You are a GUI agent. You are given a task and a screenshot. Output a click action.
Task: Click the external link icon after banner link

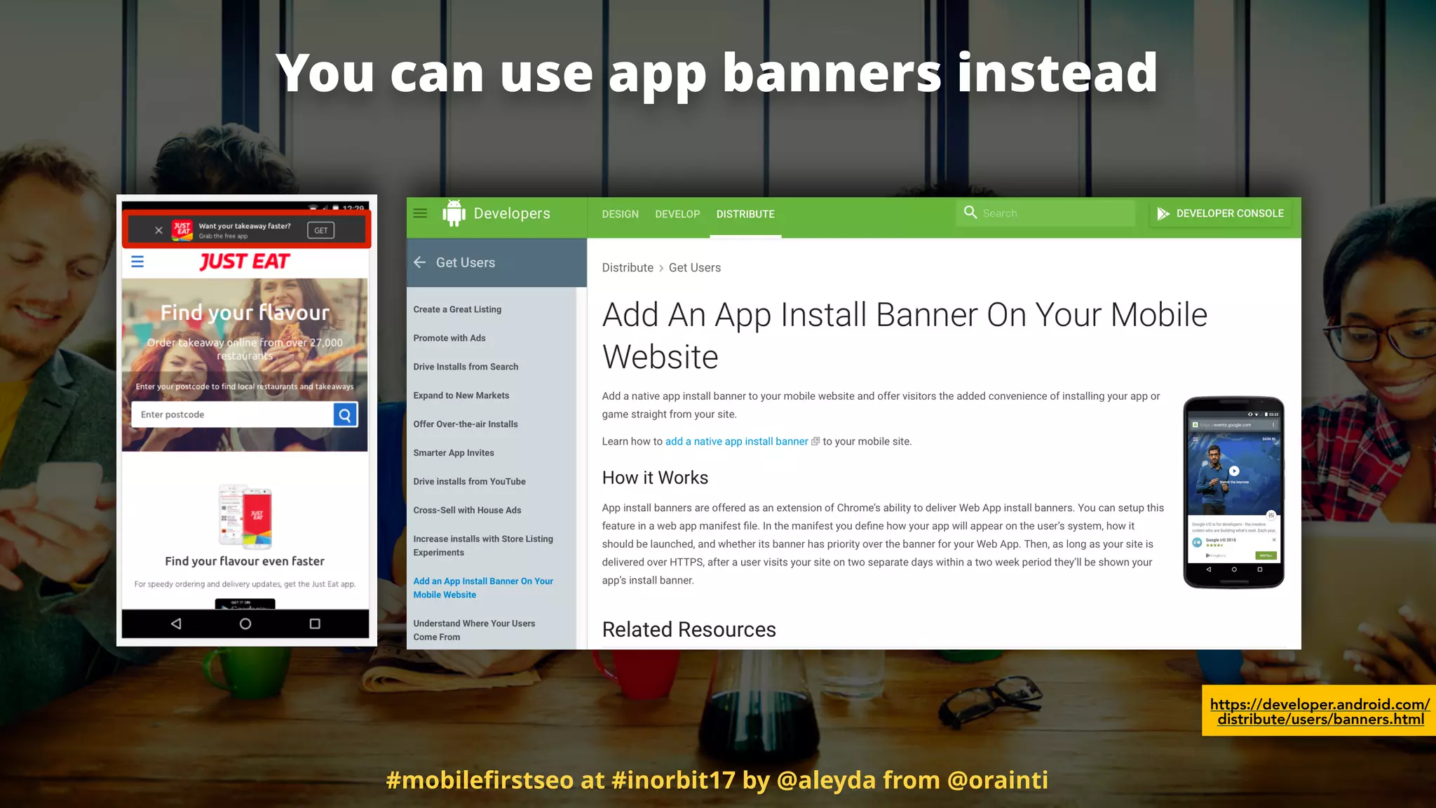(x=815, y=441)
